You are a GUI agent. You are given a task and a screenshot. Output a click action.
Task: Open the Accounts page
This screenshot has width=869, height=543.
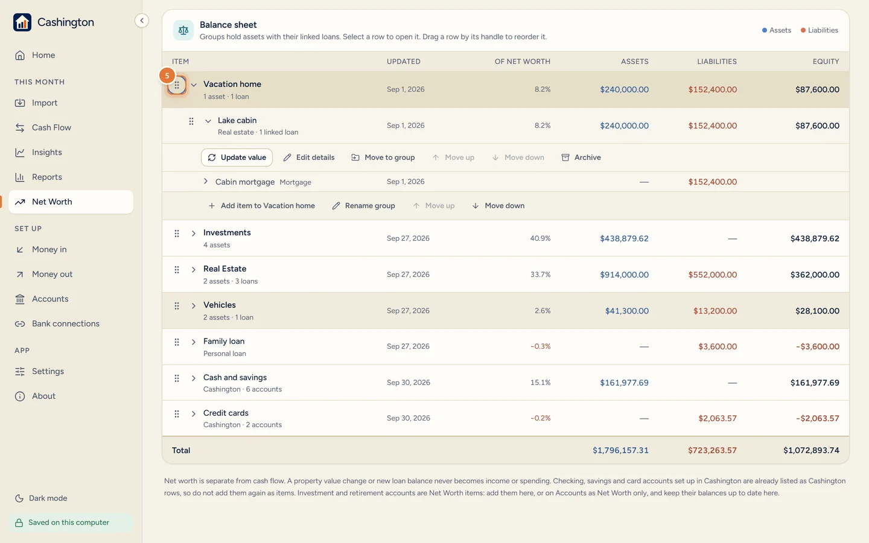(x=71, y=299)
